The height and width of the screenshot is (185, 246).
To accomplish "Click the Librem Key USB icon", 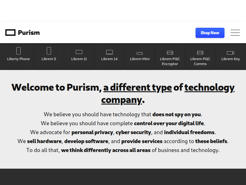I will click(x=230, y=53).
